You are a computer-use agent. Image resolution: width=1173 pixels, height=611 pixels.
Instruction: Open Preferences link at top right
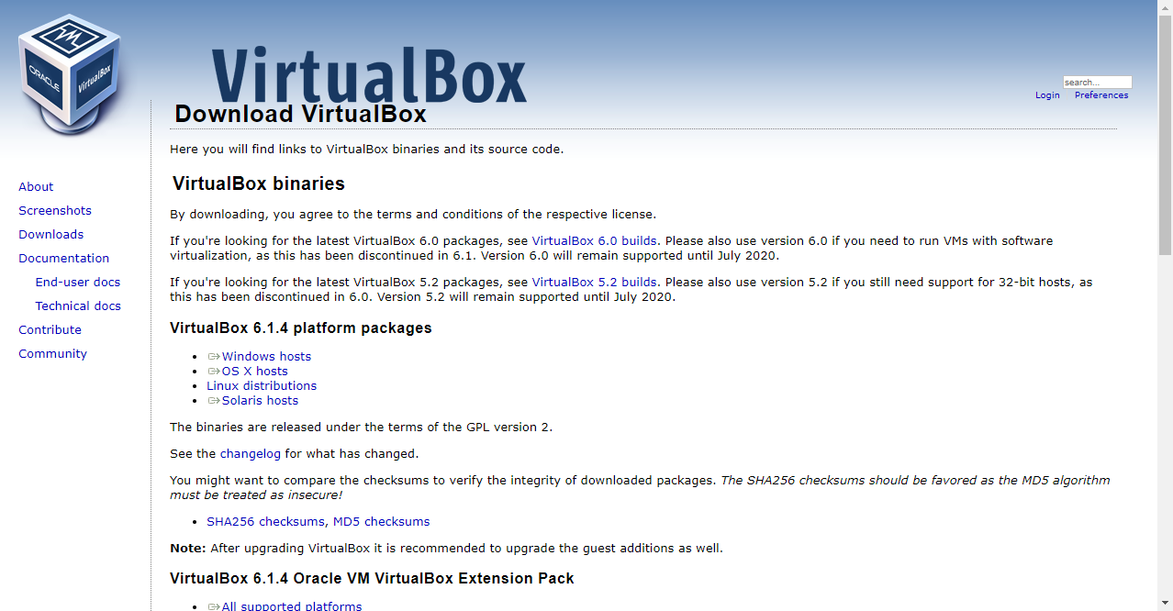pos(1101,95)
